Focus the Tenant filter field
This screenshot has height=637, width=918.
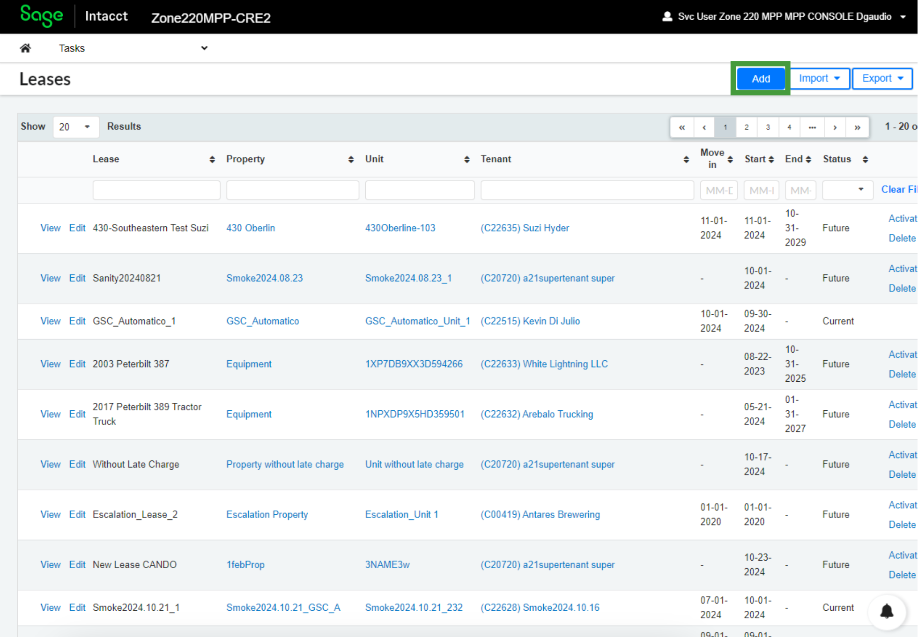click(x=587, y=190)
